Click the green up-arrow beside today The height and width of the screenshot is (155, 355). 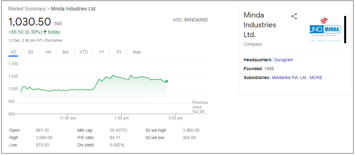click(x=45, y=32)
